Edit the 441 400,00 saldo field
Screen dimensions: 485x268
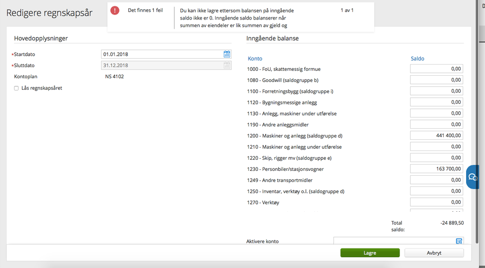pyautogui.click(x=436, y=135)
